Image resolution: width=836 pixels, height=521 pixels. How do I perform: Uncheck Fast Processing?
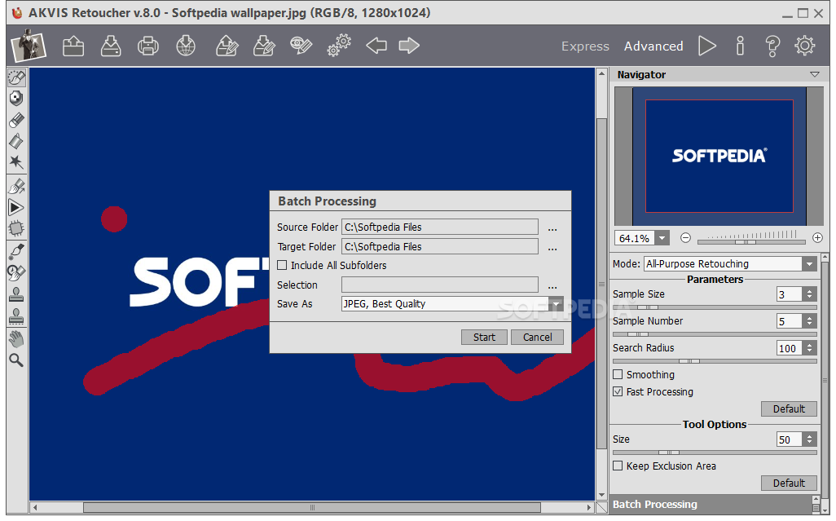point(618,391)
